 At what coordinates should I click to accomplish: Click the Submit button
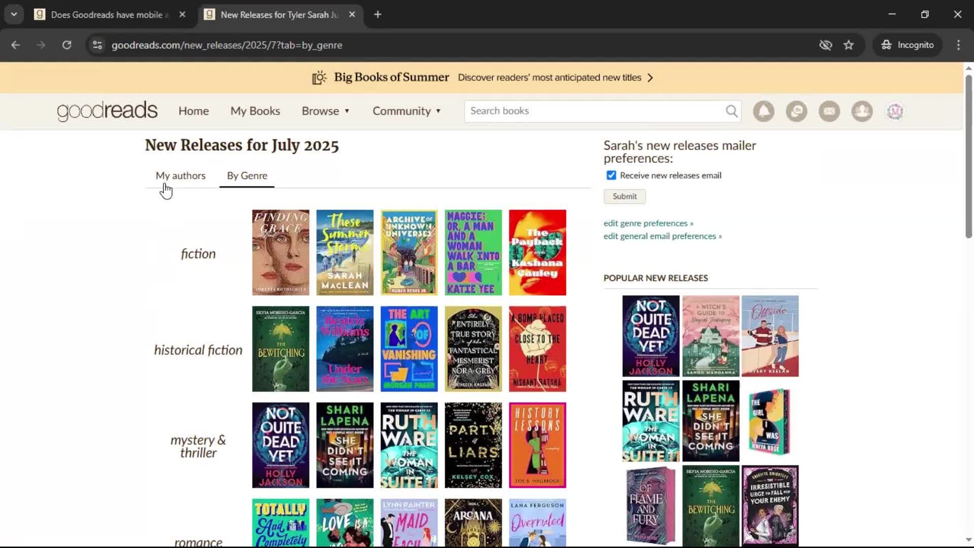pos(624,196)
